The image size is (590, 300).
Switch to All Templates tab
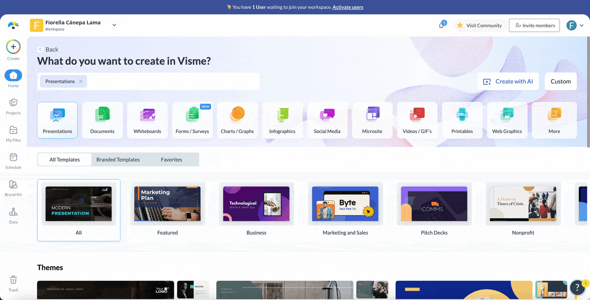(64, 160)
